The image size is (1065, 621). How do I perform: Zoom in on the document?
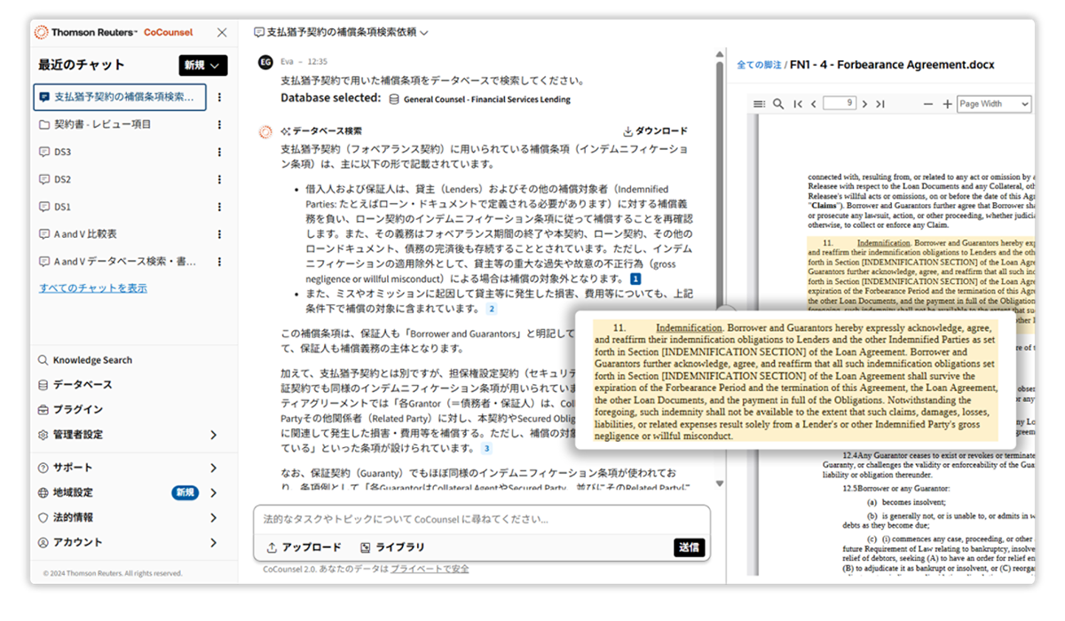click(x=948, y=103)
